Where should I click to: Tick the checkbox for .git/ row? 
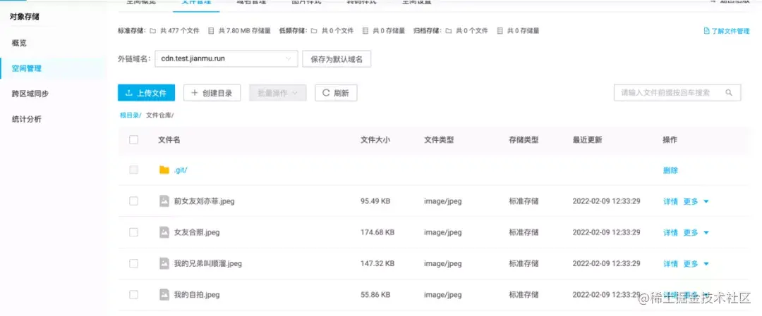(133, 170)
